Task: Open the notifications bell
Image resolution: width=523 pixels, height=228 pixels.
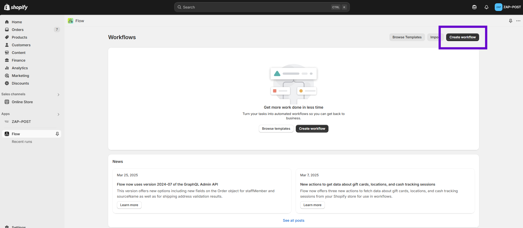Action: pyautogui.click(x=486, y=7)
